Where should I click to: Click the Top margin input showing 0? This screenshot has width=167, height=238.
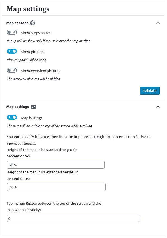tap(73, 218)
